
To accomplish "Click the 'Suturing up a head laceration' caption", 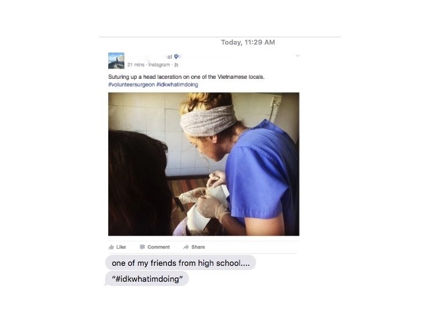I will 186,77.
